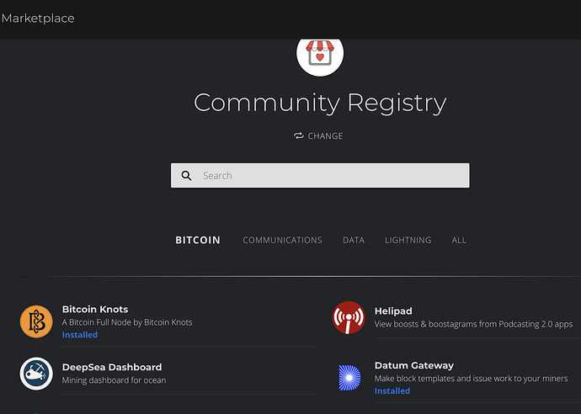This screenshot has height=414, width=581.
Task: Open the Bitcoin Knots title
Action: tap(95, 309)
